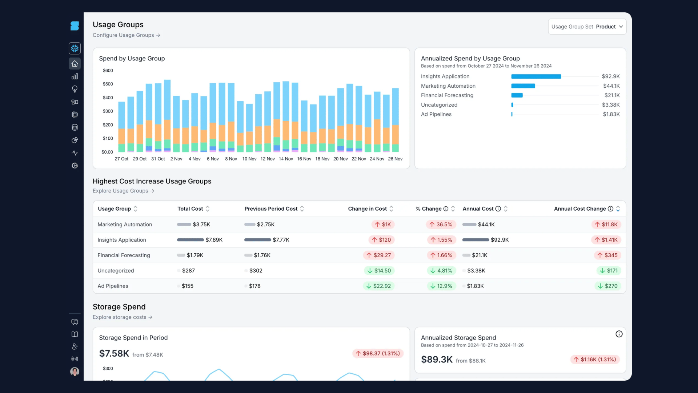Click the $11.8K annual cost change badge
The width and height of the screenshot is (698, 393).
[x=606, y=225]
